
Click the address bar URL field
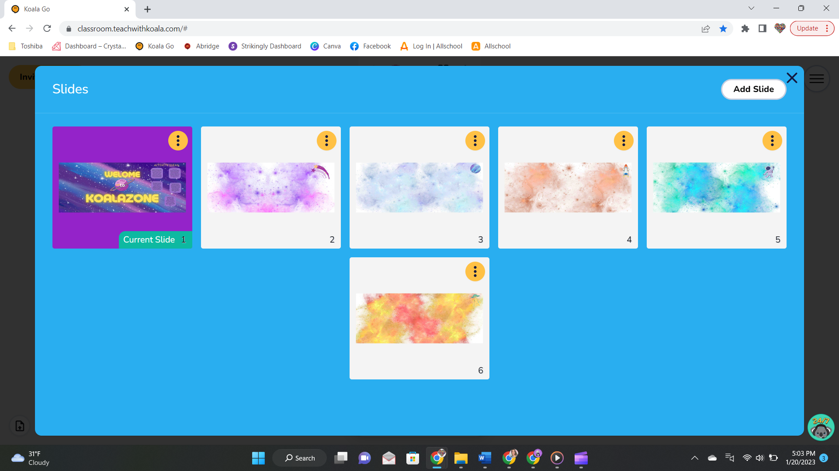(175, 28)
